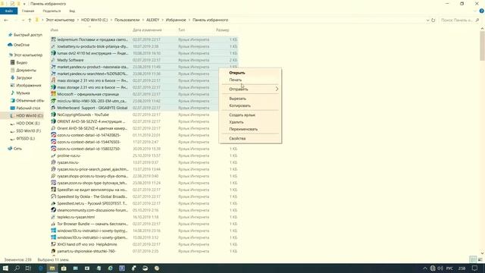
Task: Open Свойства from the context menu
Action: (x=237, y=138)
